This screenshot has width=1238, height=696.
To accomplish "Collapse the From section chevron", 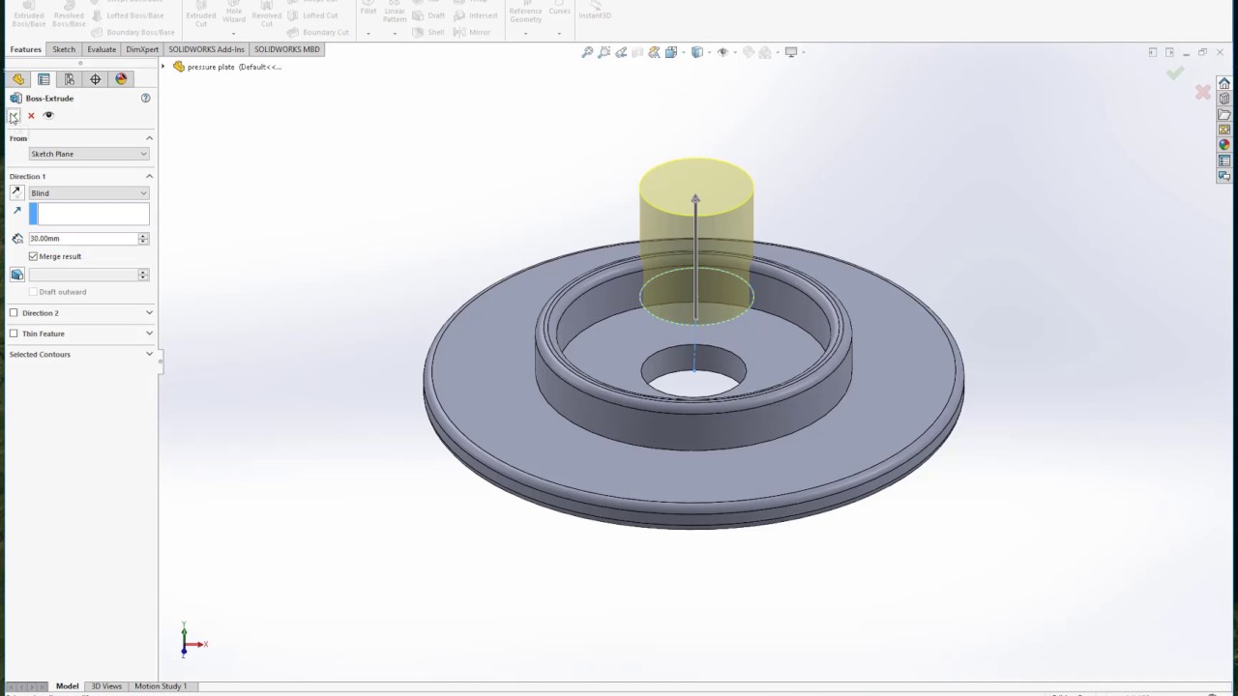I will tap(149, 138).
